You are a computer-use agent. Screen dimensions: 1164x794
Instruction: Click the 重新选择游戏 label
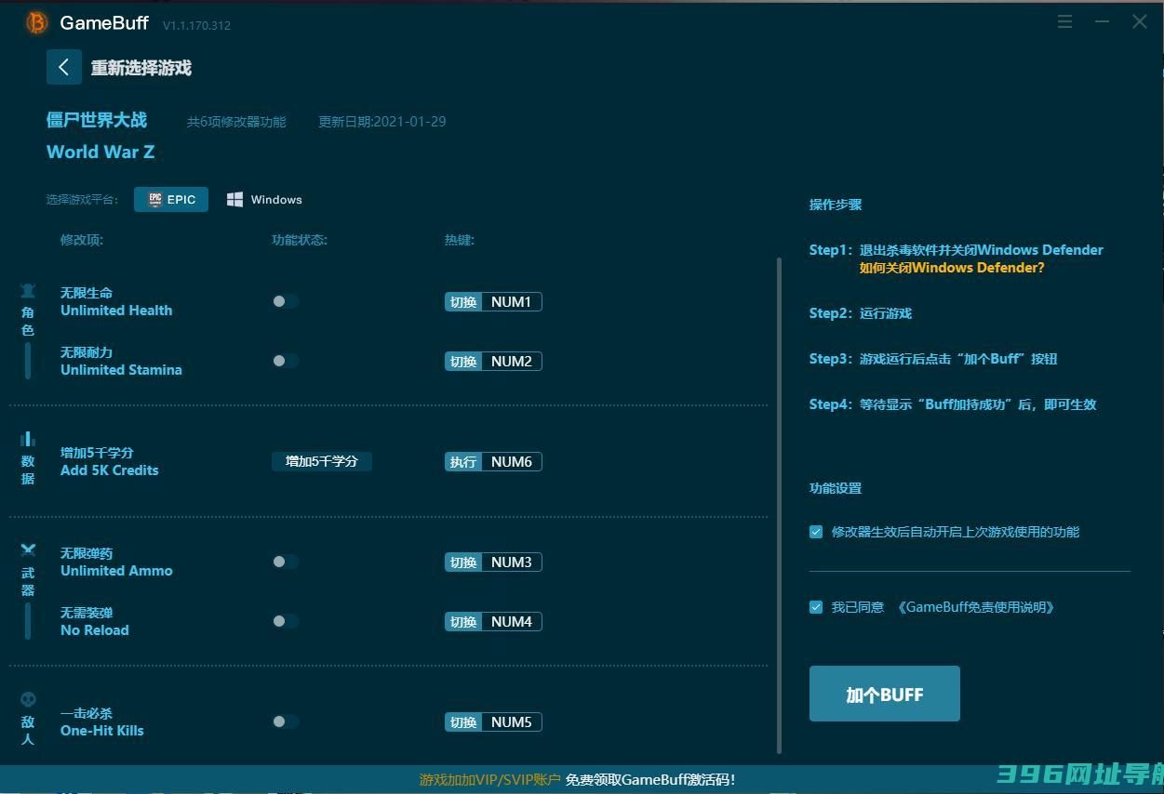[x=141, y=68]
